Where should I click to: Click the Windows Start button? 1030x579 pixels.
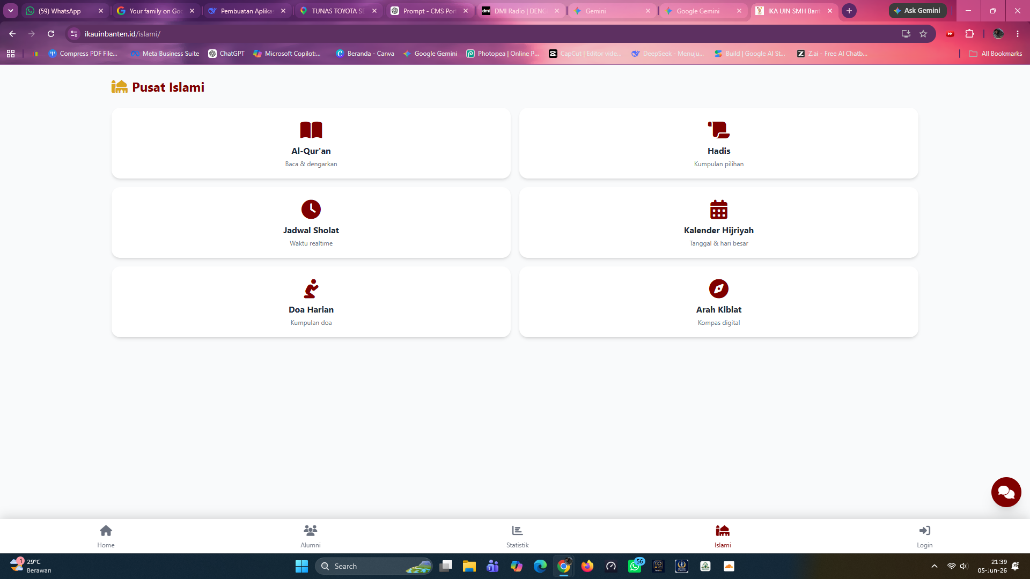[301, 566]
